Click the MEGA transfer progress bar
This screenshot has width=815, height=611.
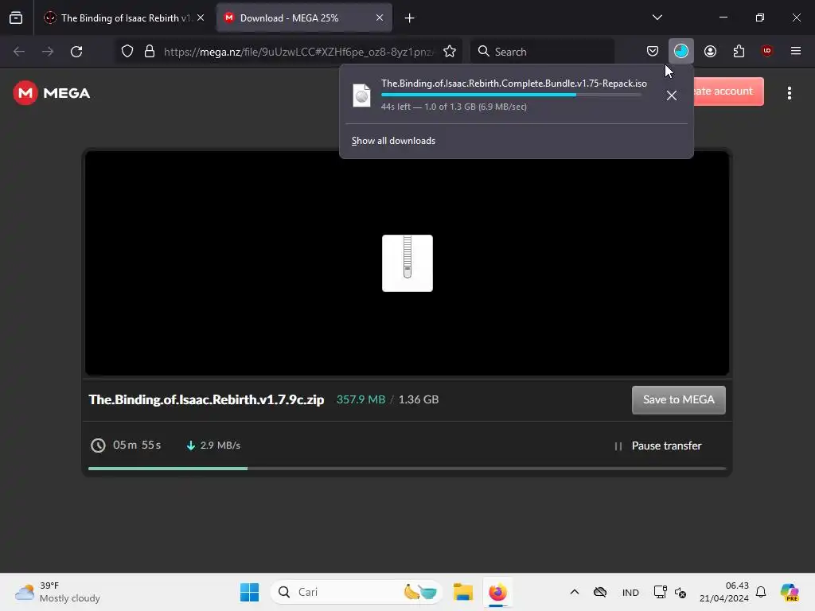[407, 468]
